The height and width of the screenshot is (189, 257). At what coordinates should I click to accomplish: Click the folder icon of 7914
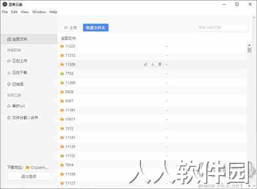[x=62, y=165]
